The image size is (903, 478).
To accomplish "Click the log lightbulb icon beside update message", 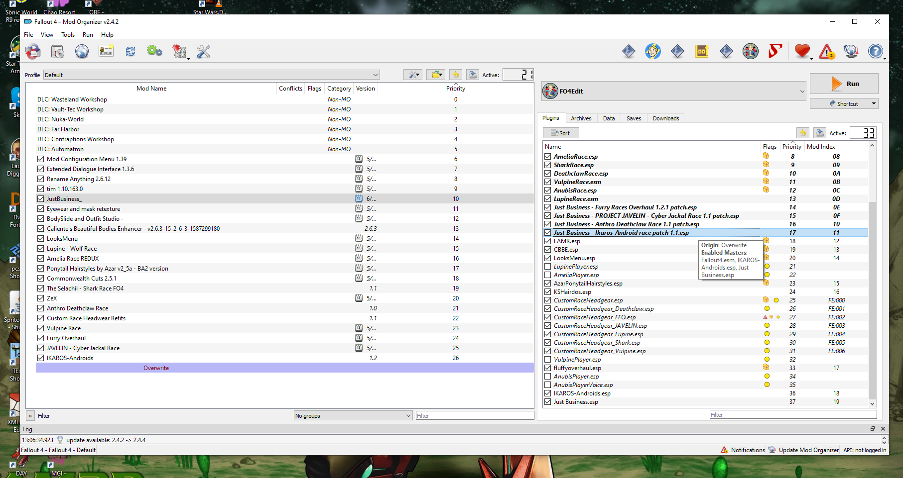I will [x=60, y=440].
